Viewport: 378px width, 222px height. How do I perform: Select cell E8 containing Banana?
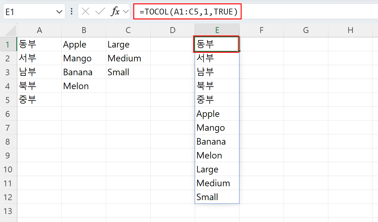click(x=217, y=142)
